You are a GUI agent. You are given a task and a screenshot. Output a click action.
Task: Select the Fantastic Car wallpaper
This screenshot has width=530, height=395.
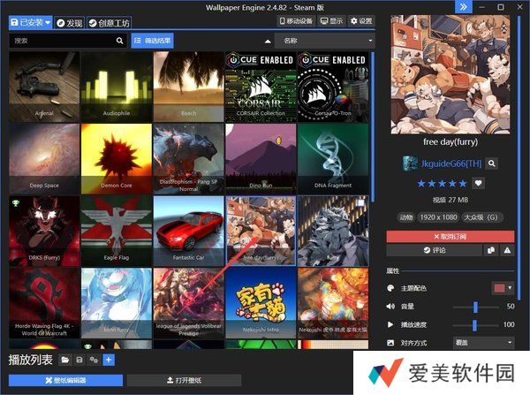pyautogui.click(x=189, y=231)
